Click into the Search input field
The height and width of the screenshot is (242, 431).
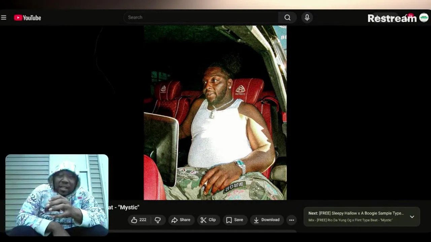point(201,17)
